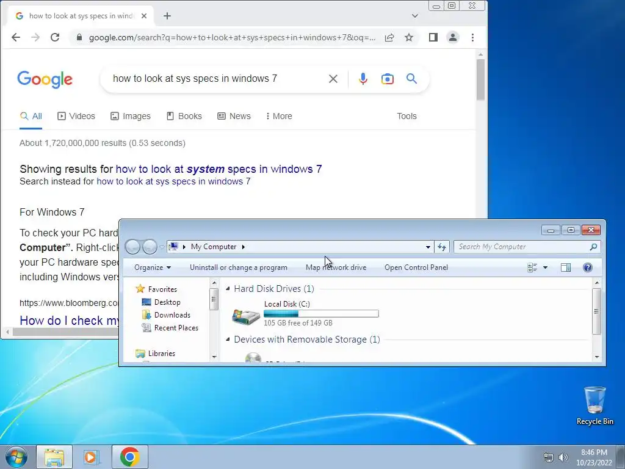Viewport: 625px width, 469px height.
Task: Click Chrome forward navigation arrow
Action: (35, 37)
